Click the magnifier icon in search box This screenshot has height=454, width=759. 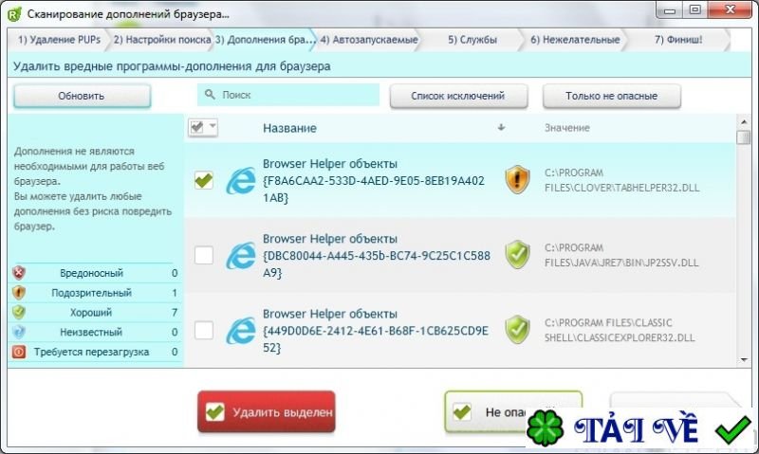(210, 94)
